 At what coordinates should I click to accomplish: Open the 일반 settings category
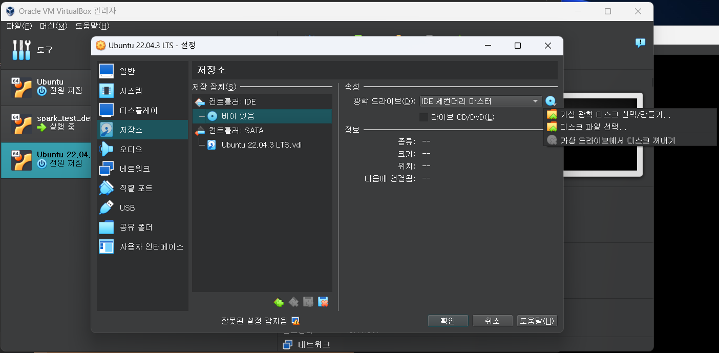coord(142,71)
